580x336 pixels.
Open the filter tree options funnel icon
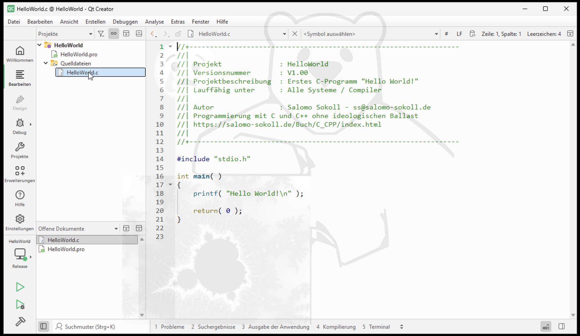point(101,34)
